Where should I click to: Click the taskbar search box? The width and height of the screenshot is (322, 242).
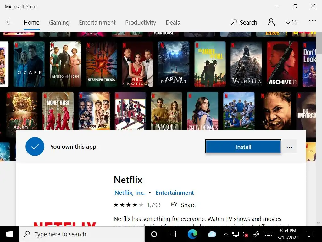coord(82,234)
